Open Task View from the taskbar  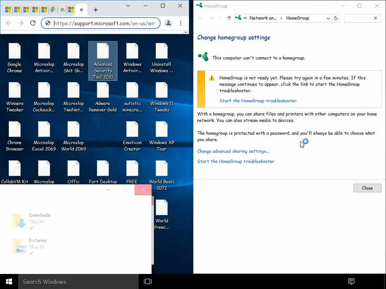pos(148,281)
